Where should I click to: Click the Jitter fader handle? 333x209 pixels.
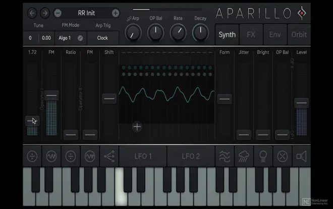(244, 134)
